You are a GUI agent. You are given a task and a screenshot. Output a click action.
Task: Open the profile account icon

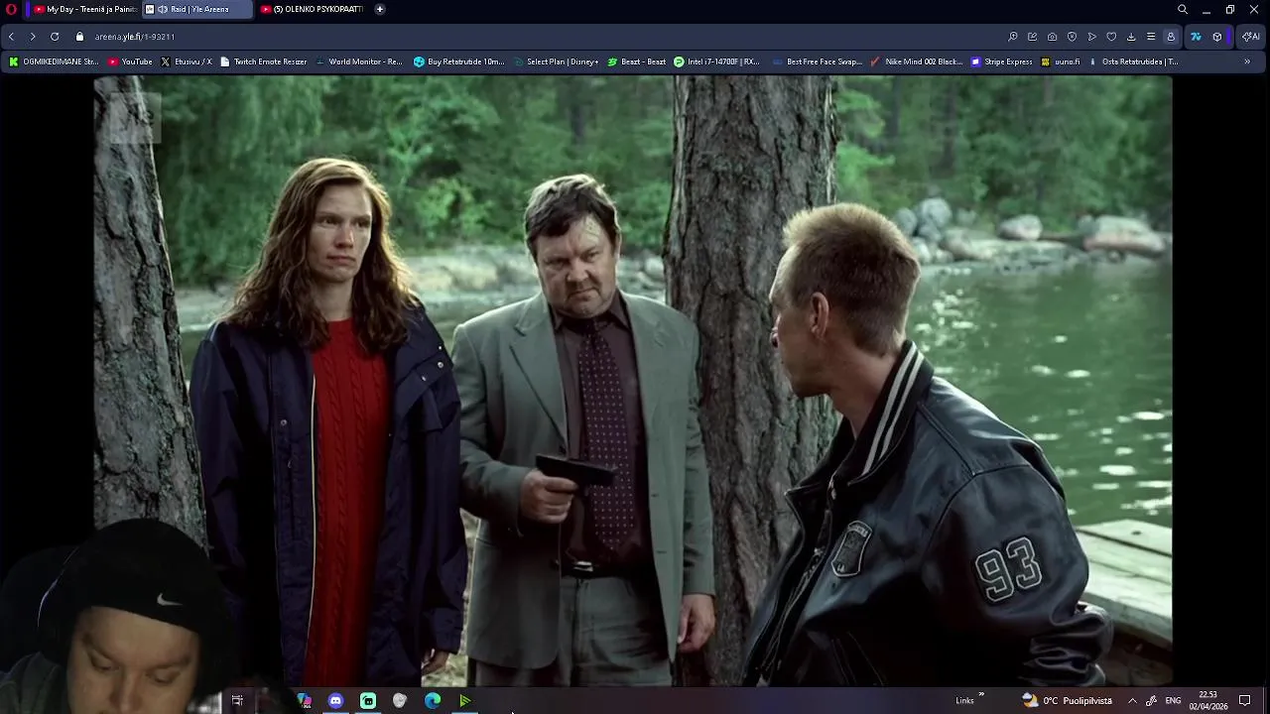pyautogui.click(x=1171, y=37)
